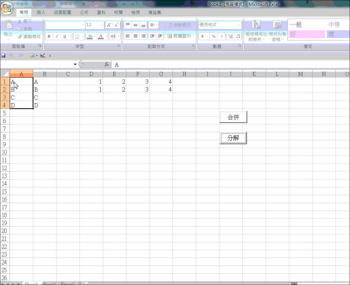Select column H header
Viewport: 350px width, 285px height.
coord(184,74)
